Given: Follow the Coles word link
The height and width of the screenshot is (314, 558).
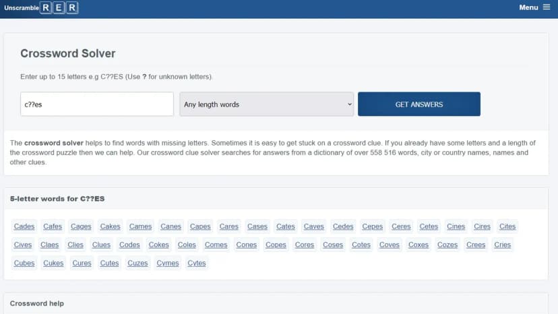Looking at the screenshot, I should (187, 245).
